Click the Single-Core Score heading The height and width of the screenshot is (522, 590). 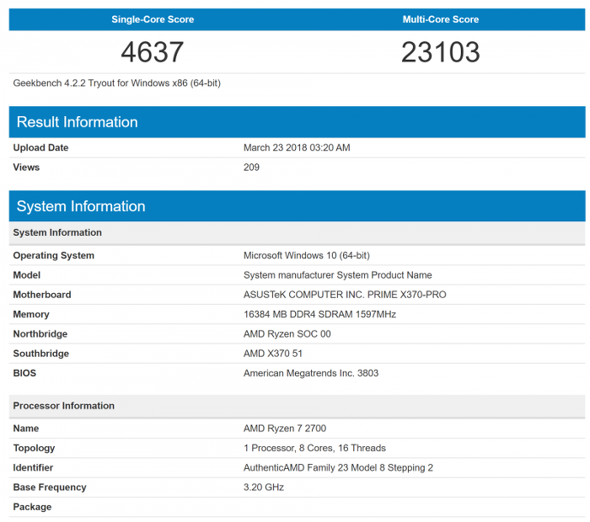pyautogui.click(x=153, y=19)
